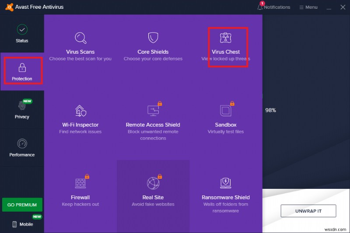The width and height of the screenshot is (350, 233).
Task: Open Core Shields shield icon
Action: pos(153,38)
